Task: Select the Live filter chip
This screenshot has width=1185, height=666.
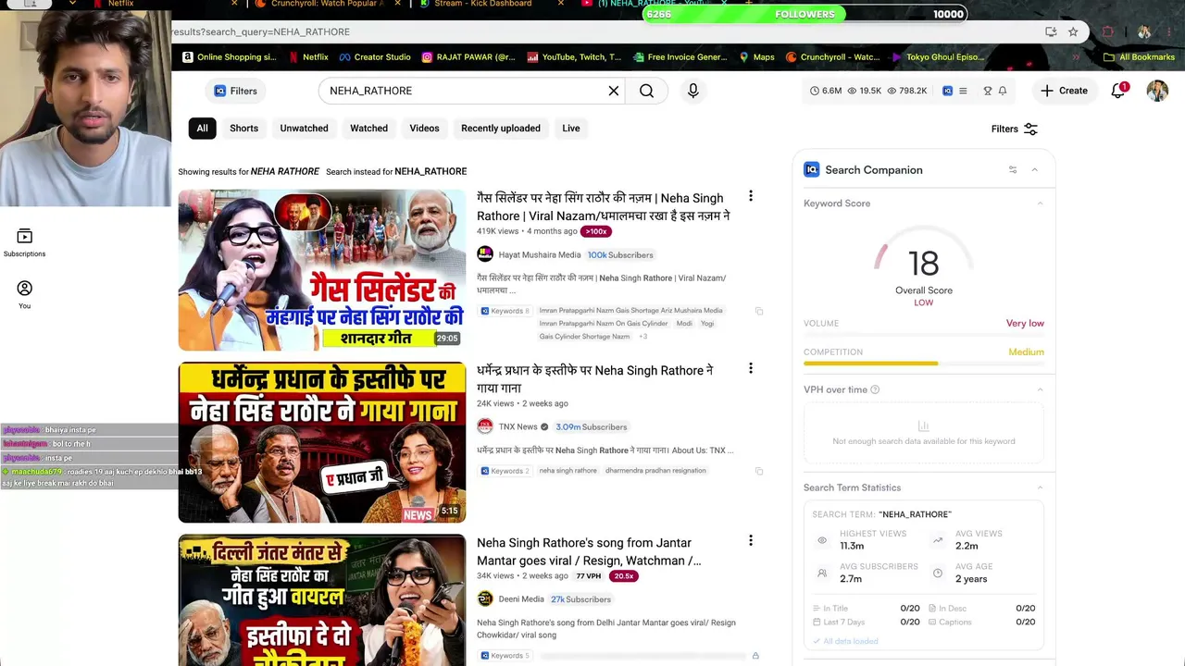Action: coord(571,129)
